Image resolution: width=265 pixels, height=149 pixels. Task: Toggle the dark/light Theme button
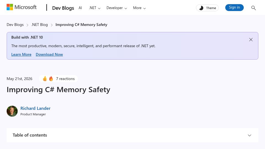207,8
